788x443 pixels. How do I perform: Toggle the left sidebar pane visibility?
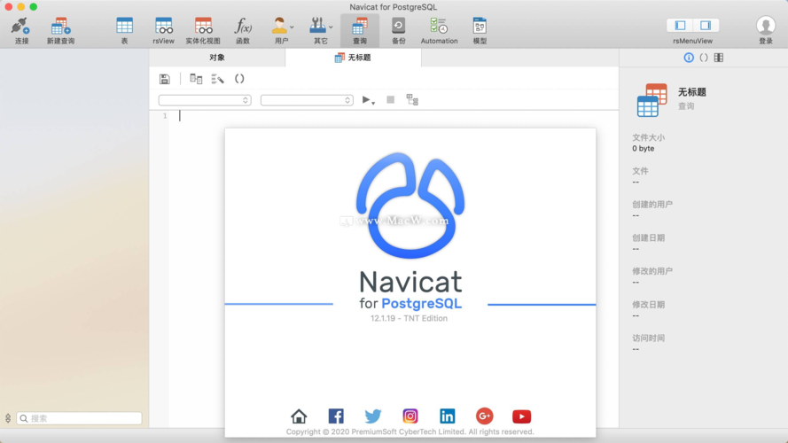point(680,25)
